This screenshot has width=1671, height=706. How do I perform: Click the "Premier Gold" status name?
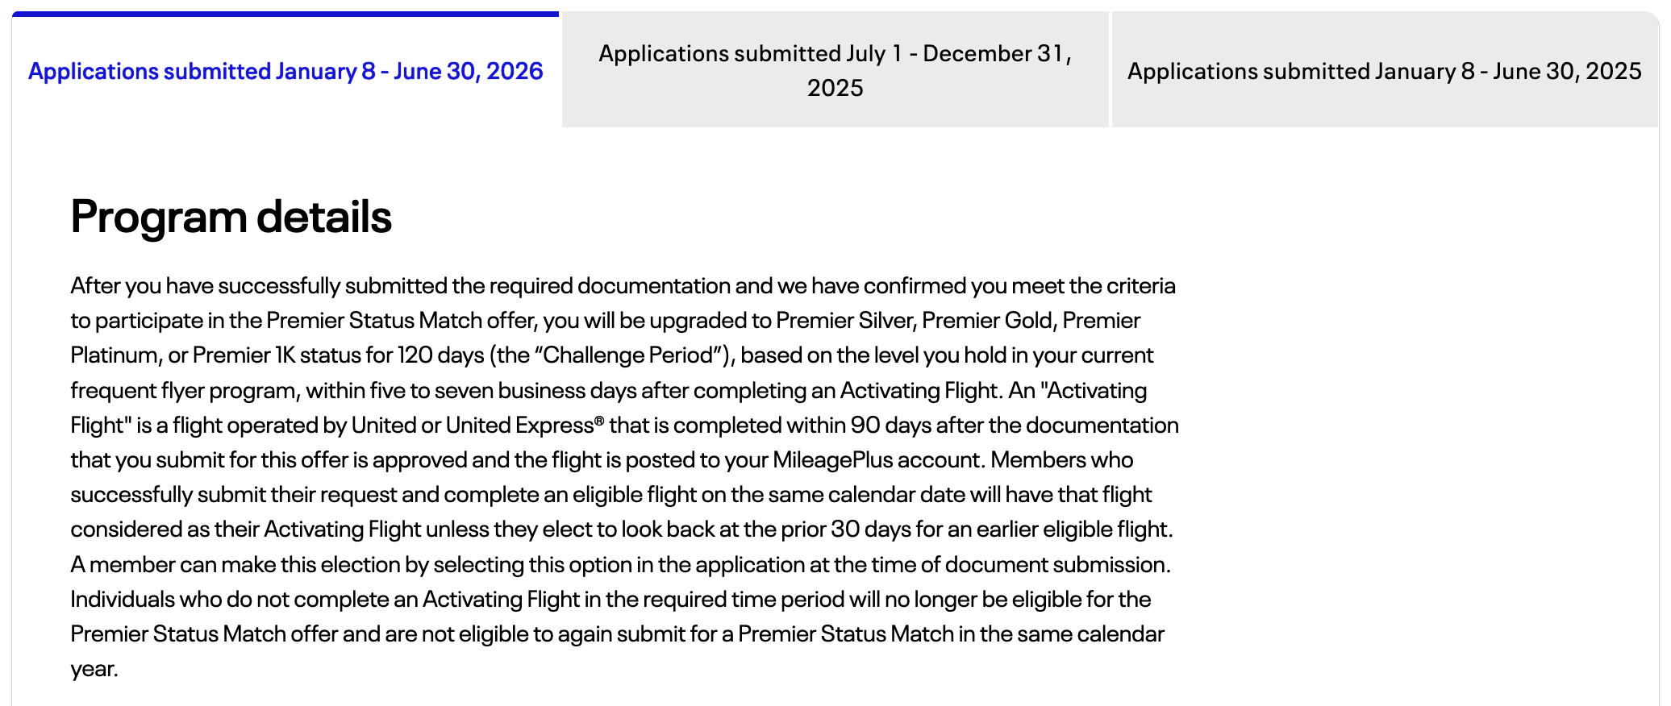(987, 321)
